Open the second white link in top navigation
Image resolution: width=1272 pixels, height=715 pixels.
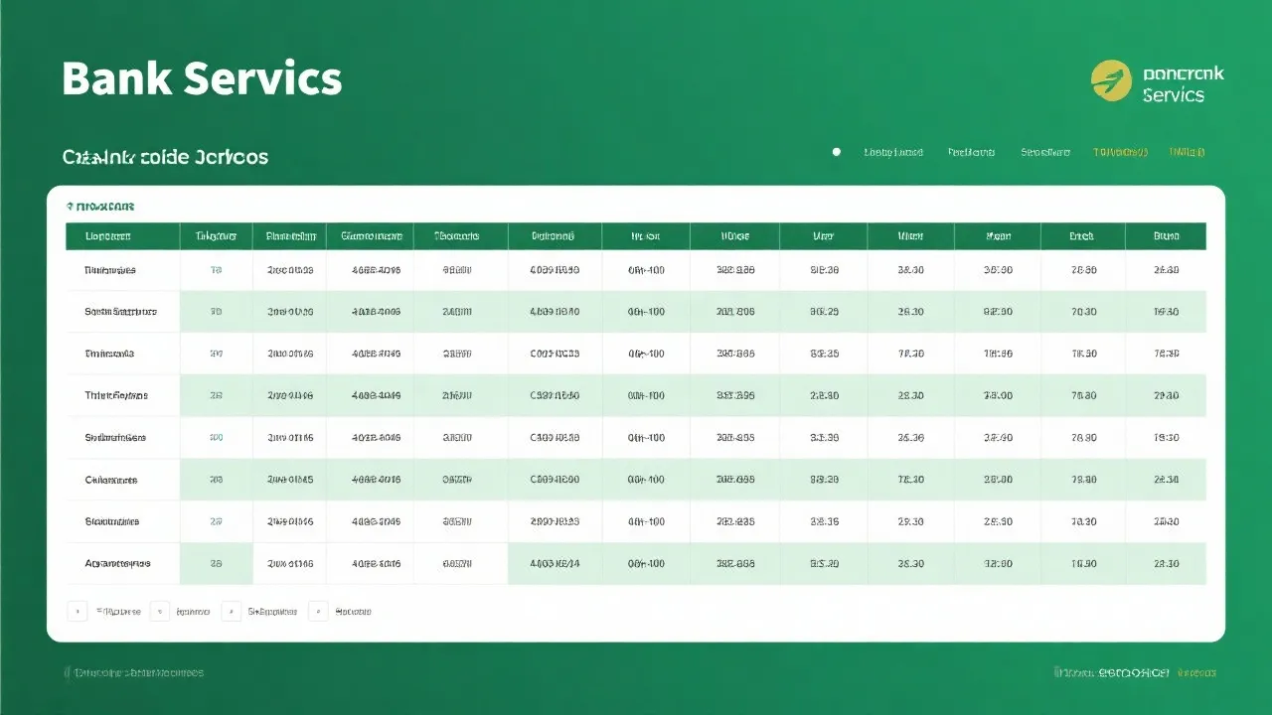[x=971, y=152]
